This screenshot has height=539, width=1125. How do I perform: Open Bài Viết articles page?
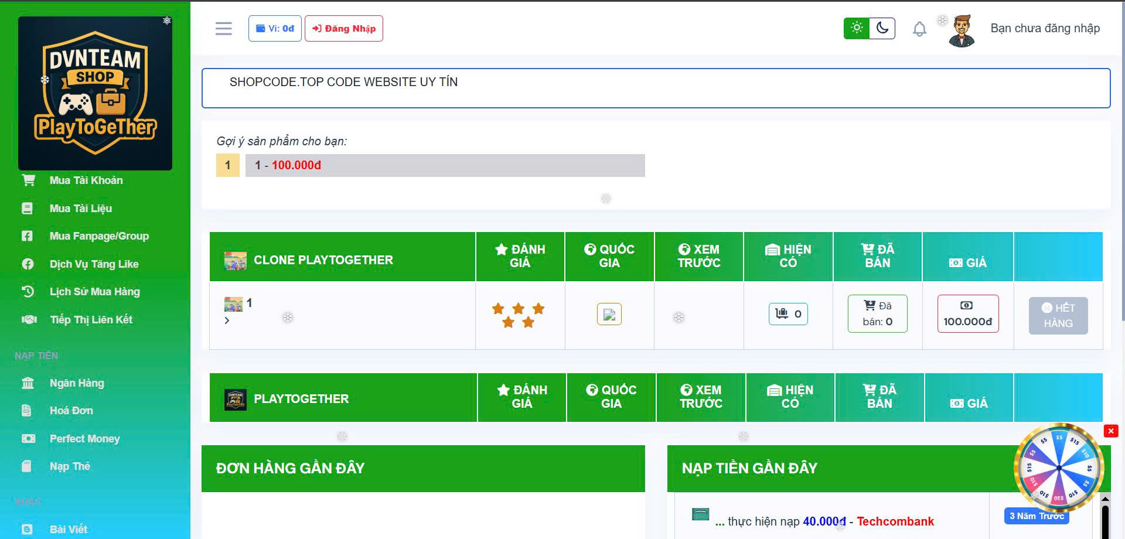coord(68,530)
